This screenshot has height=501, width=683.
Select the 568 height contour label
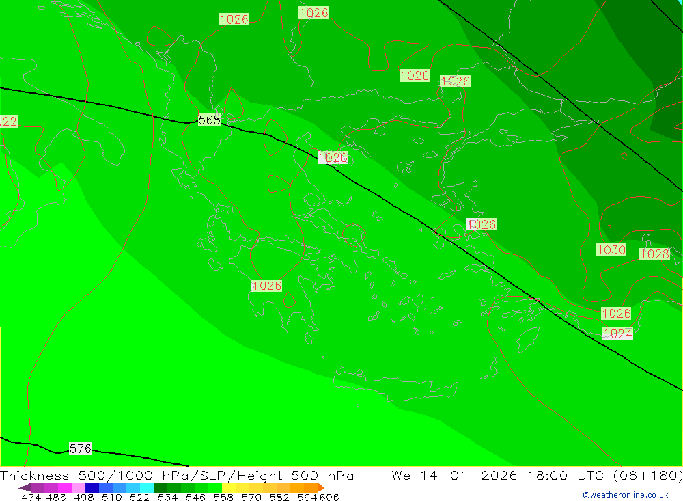coord(210,120)
